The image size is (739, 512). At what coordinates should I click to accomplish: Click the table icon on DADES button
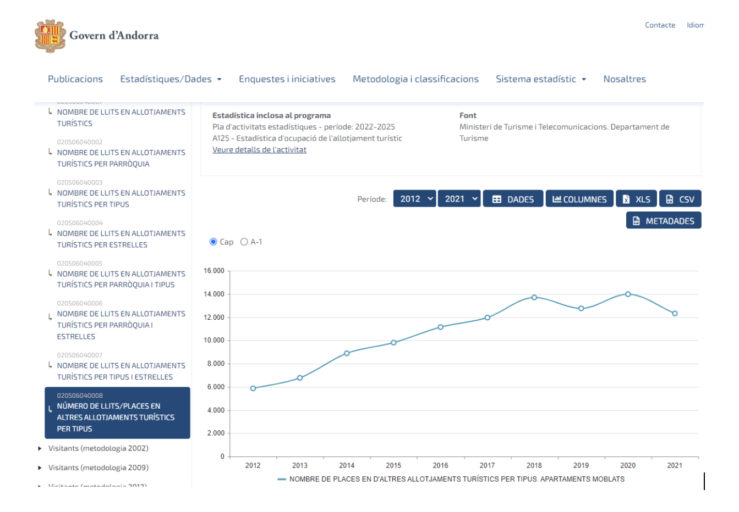point(497,199)
